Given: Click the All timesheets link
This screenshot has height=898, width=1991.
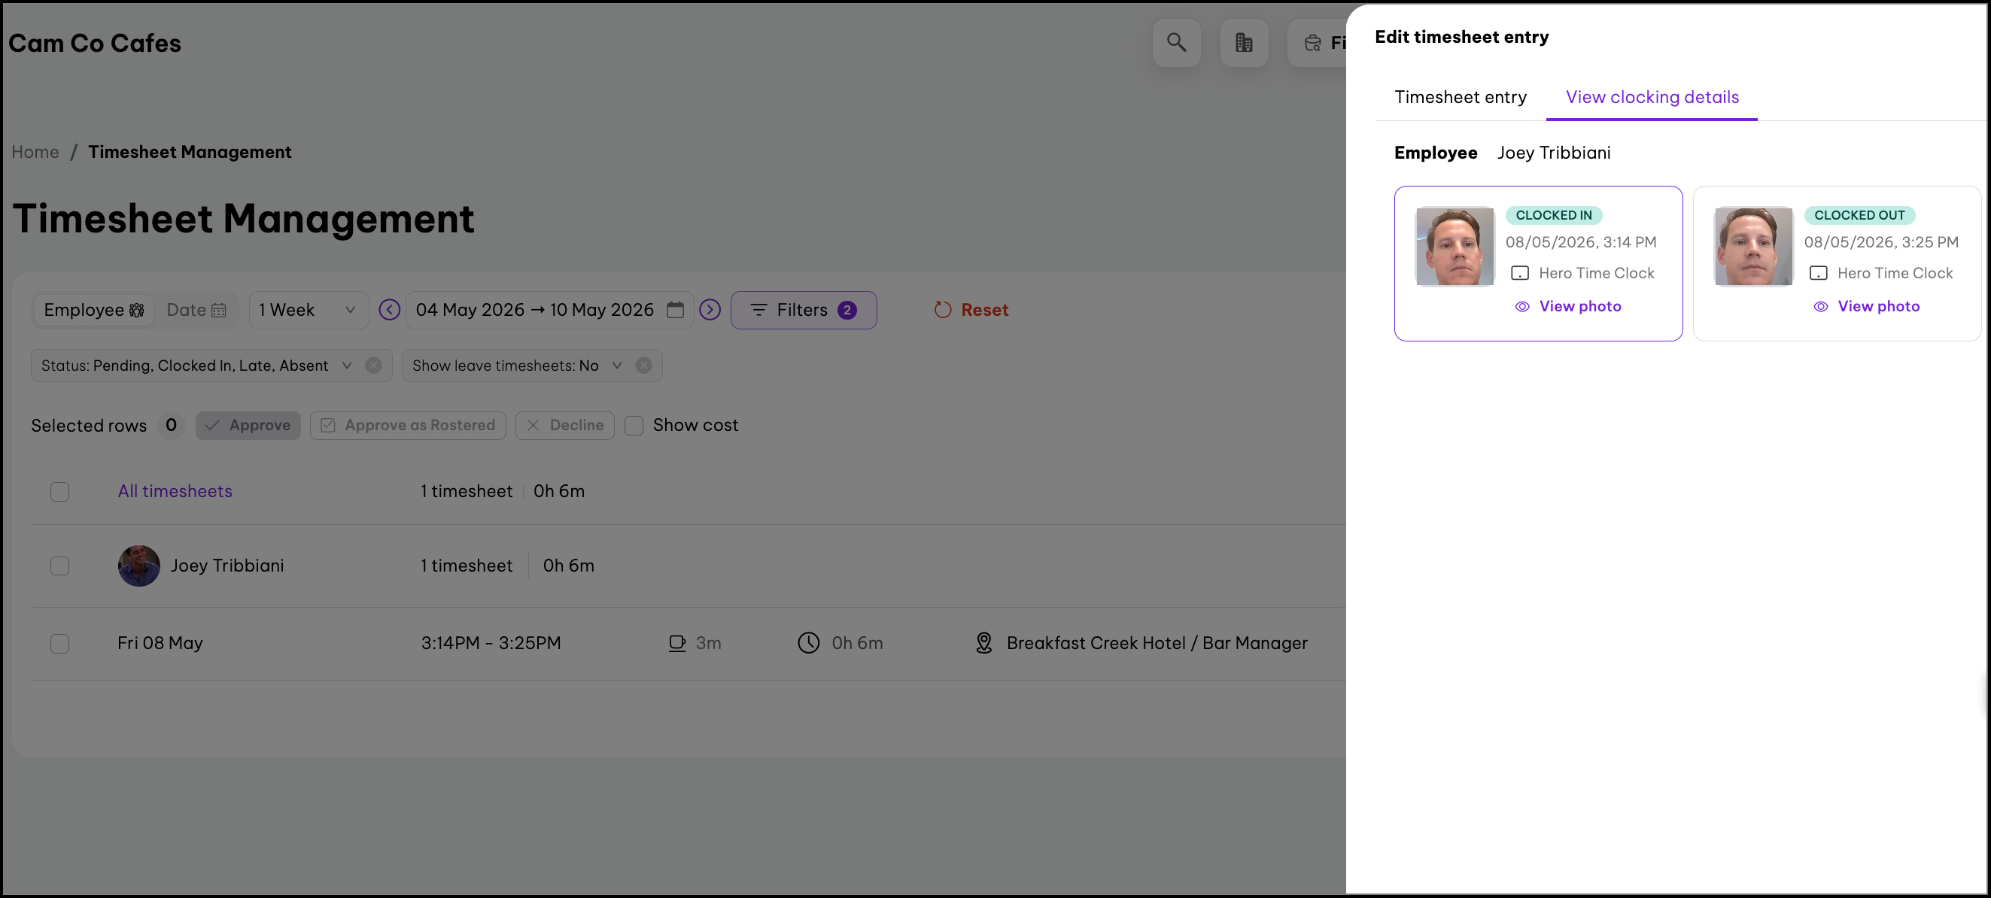Looking at the screenshot, I should (x=175, y=492).
